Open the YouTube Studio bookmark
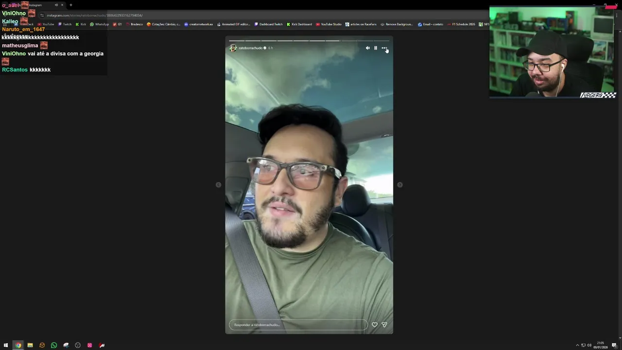 (x=328, y=24)
